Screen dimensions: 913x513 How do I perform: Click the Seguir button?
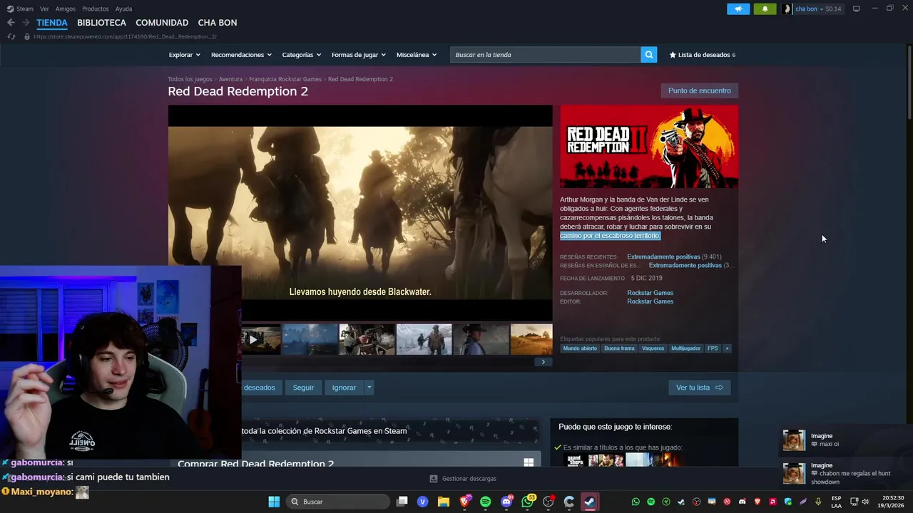click(303, 388)
